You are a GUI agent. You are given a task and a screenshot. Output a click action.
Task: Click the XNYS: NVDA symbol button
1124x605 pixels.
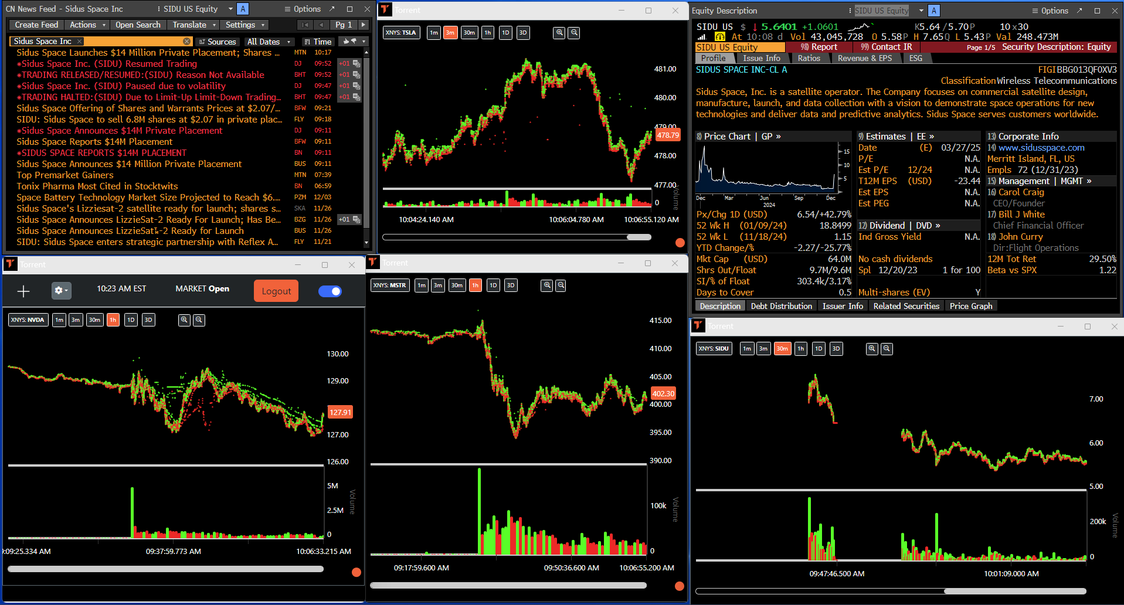pos(28,320)
